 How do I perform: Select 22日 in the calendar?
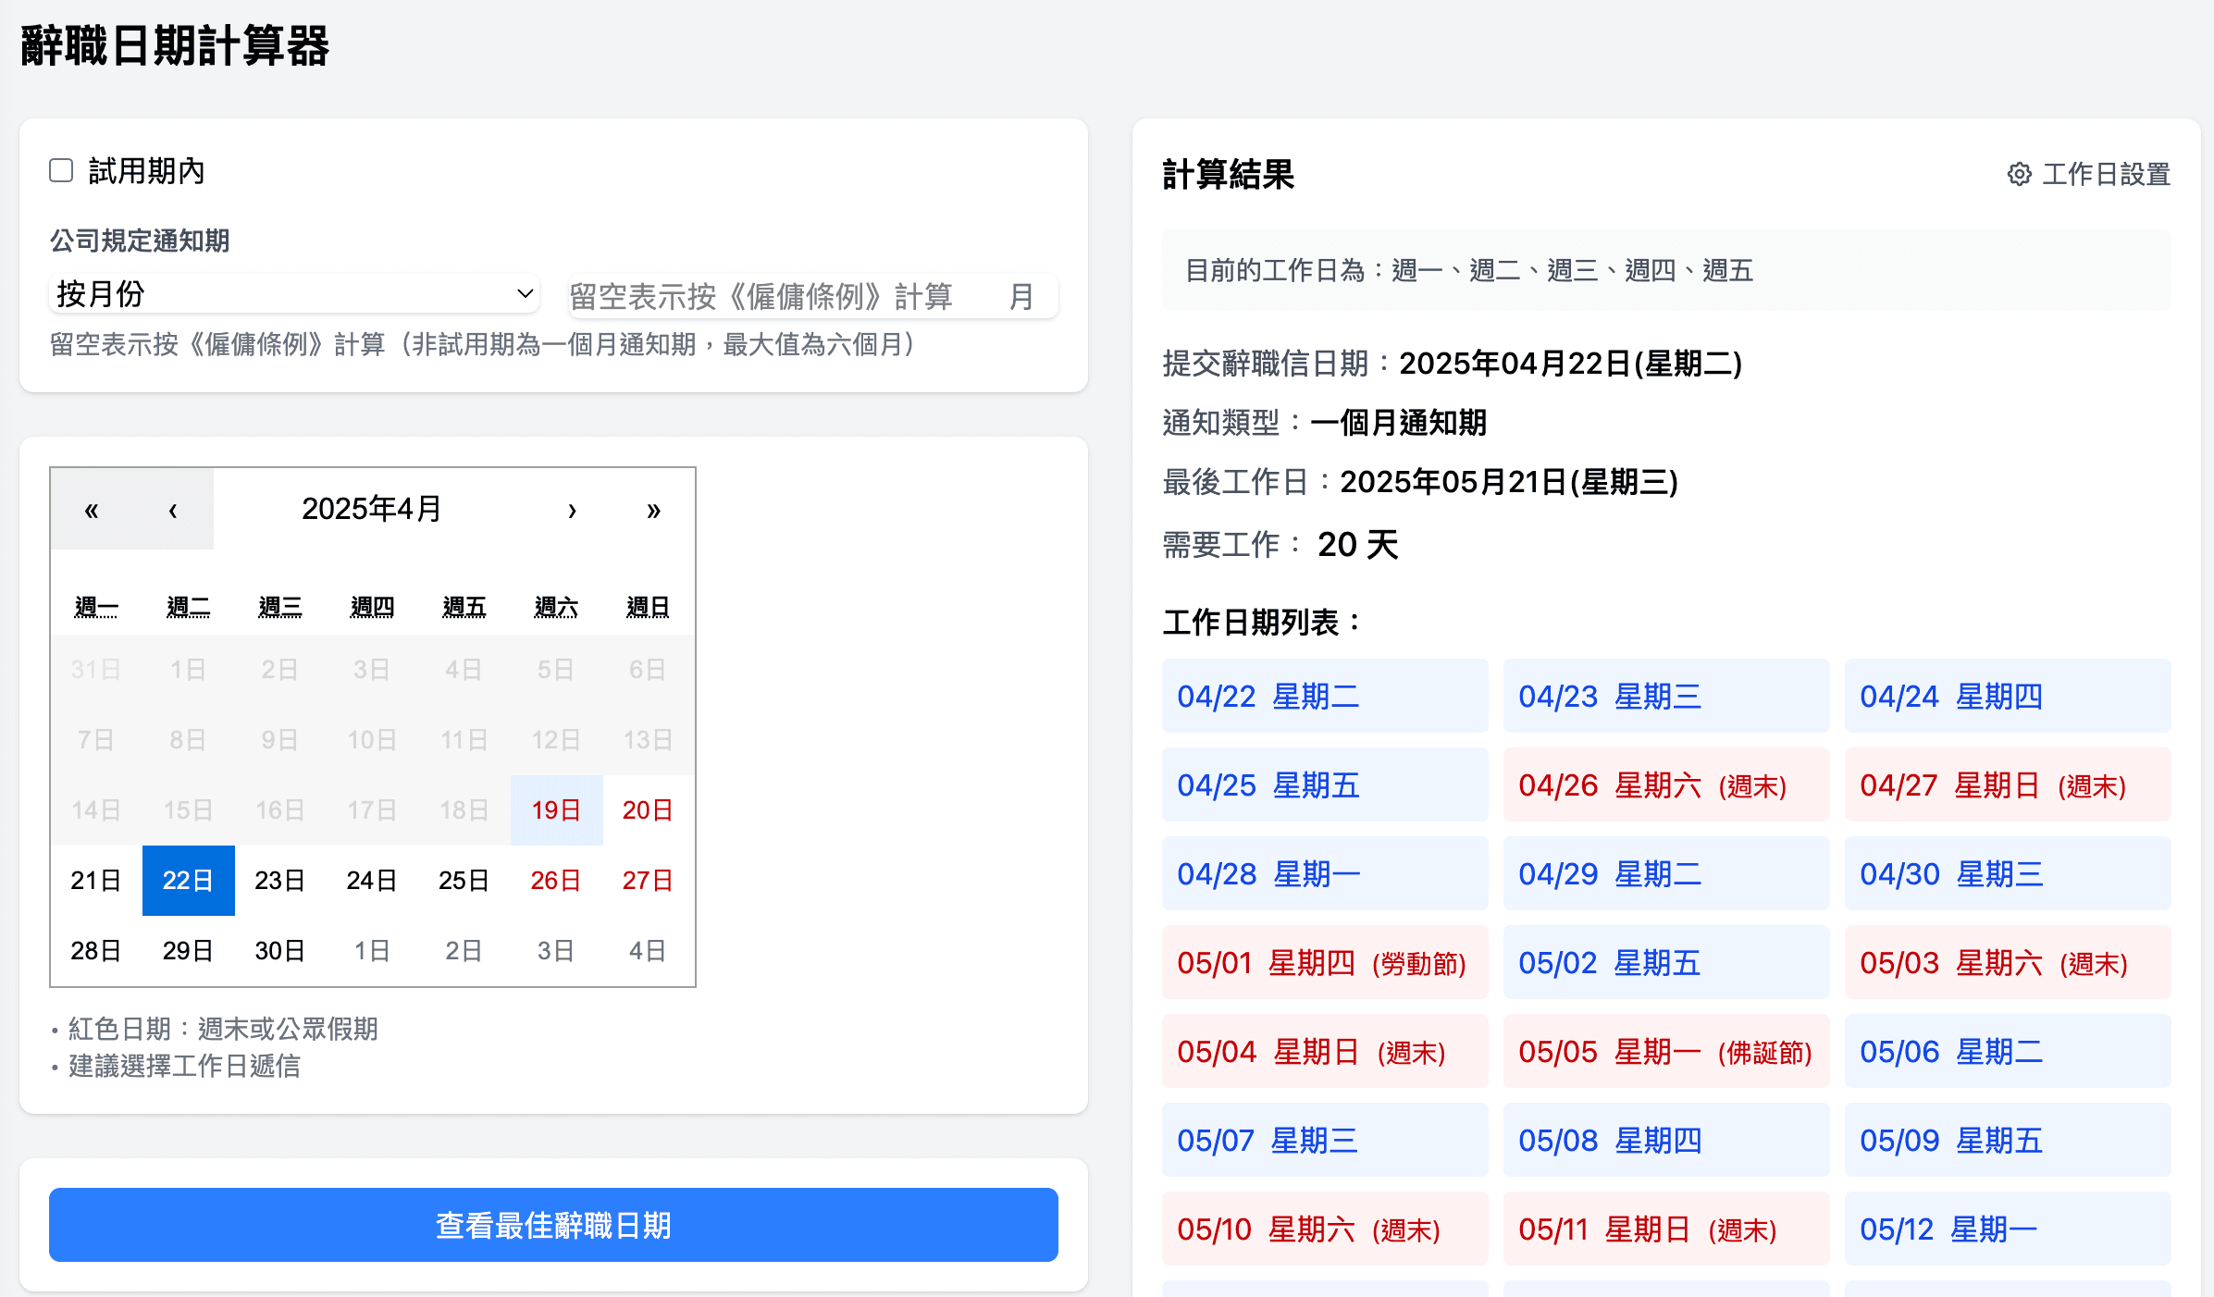pos(188,880)
